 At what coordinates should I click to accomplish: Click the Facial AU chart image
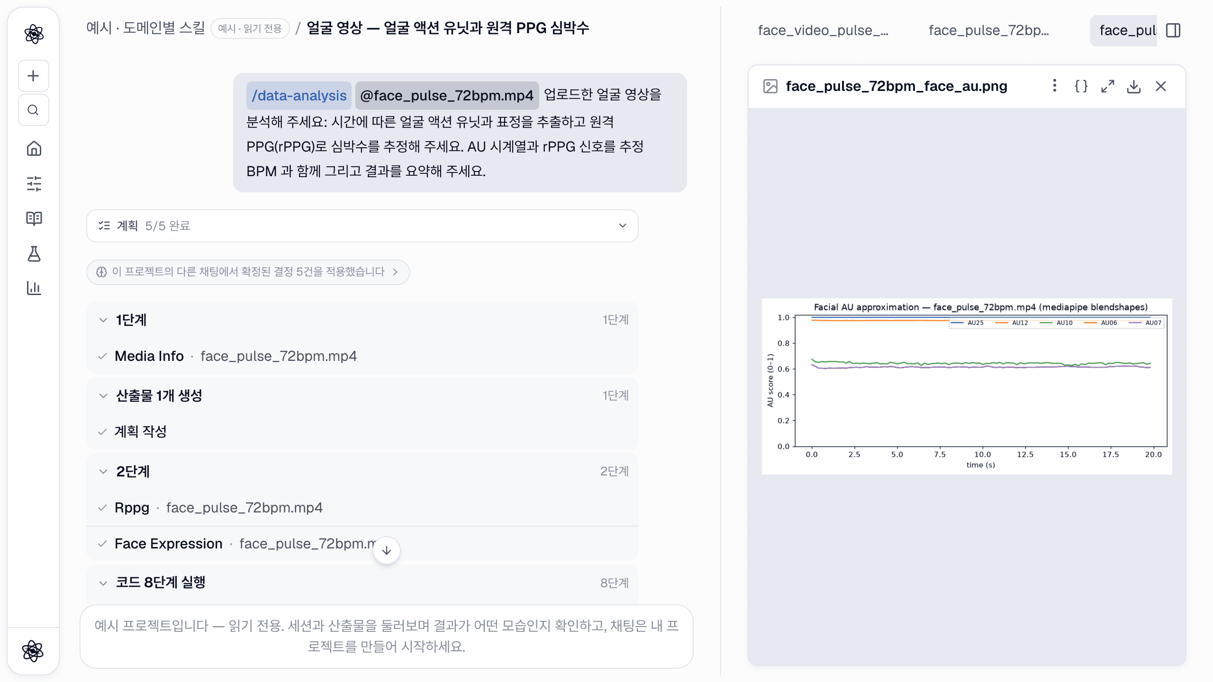967,386
